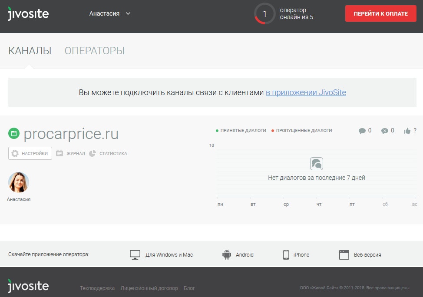The height and width of the screenshot is (297, 423).
Task: Open the 'Для Windows и Mac' download link
Action: [x=169, y=254]
